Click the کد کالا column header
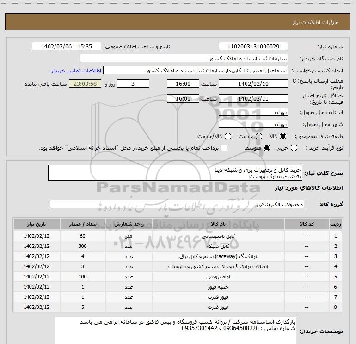Image resolution: width=356 pixels, height=344 pixels. [307, 224]
